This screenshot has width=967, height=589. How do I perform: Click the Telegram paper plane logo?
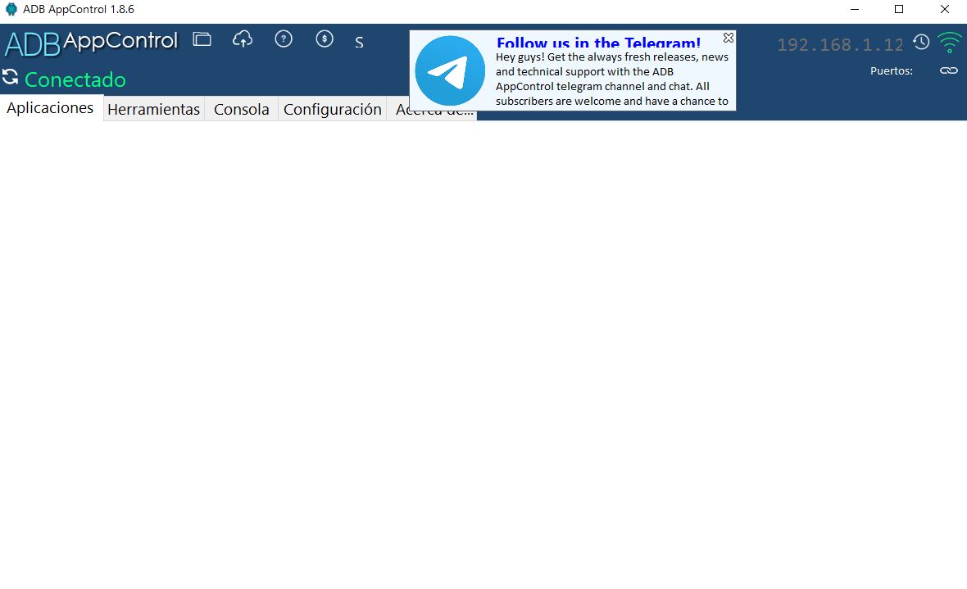[x=450, y=70]
